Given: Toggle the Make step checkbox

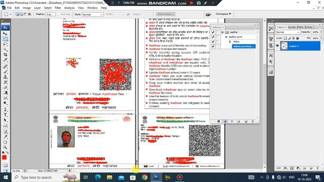Looking at the screenshot, I should (x=213, y=41).
